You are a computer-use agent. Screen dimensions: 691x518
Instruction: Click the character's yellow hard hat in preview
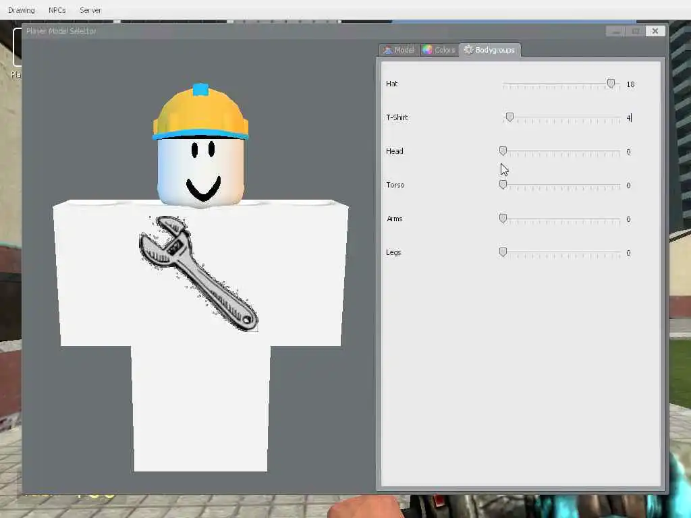[x=200, y=113]
